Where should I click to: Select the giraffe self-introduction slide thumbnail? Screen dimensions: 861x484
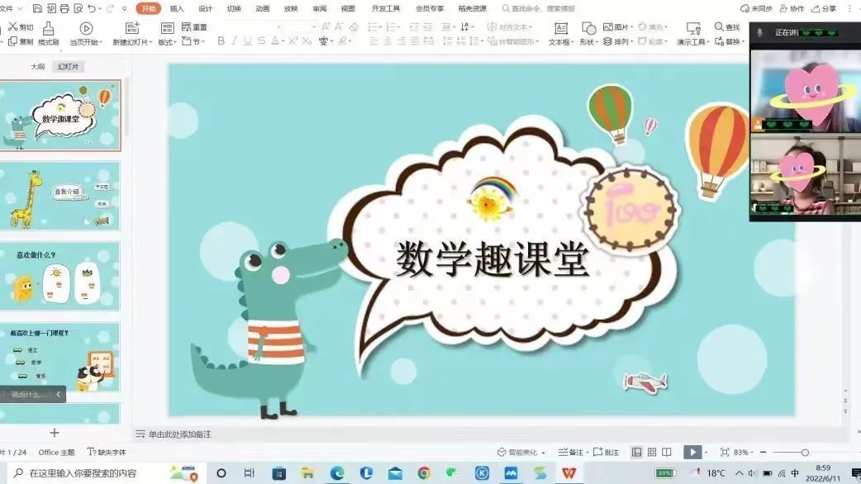[x=60, y=196]
